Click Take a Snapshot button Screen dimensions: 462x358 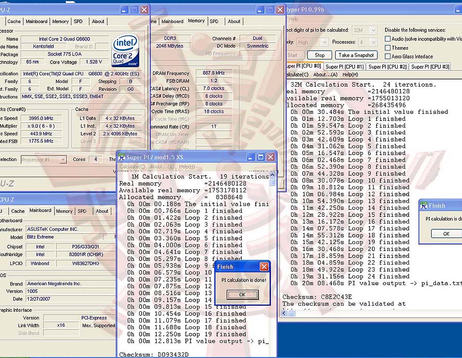tap(356, 55)
